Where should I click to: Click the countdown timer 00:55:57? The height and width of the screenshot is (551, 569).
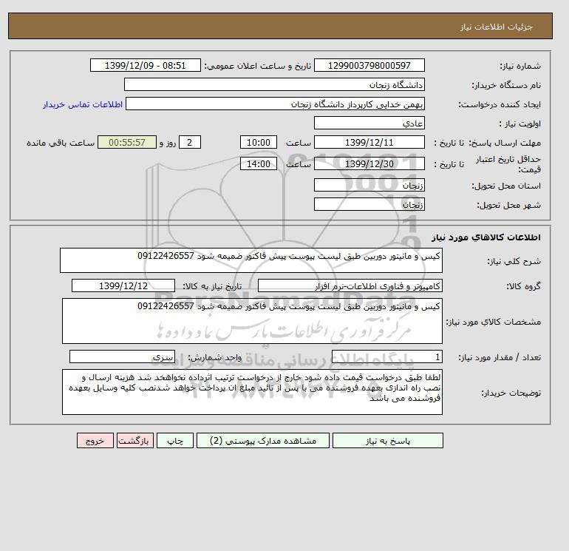coord(127,143)
